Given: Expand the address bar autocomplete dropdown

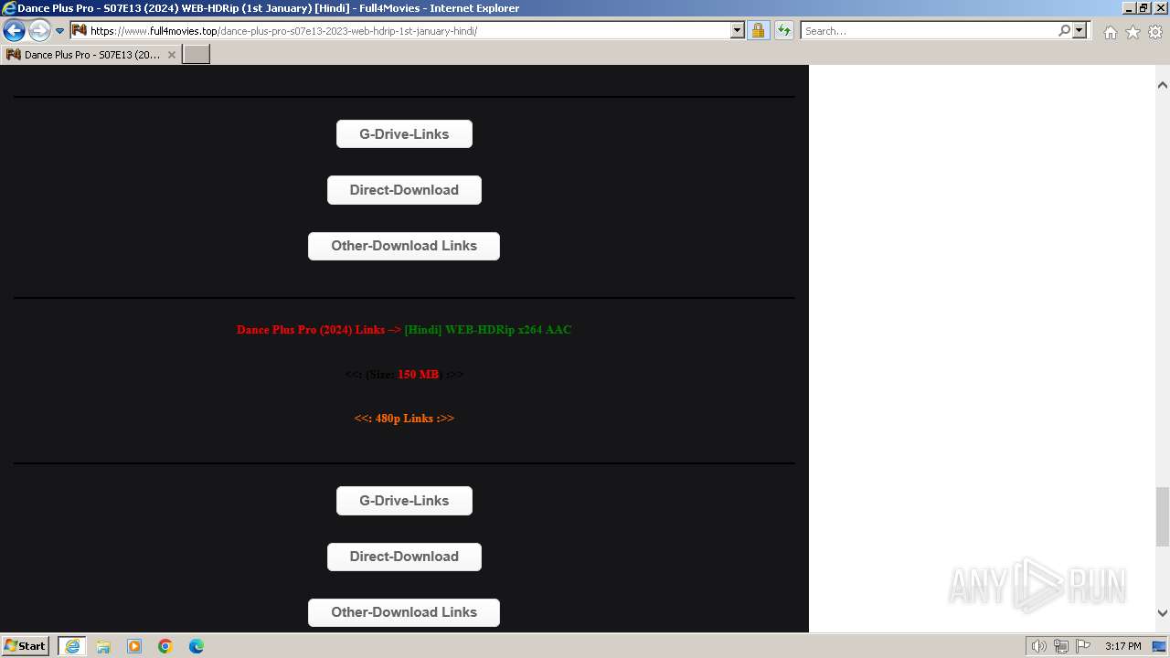Looking at the screenshot, I should [738, 30].
